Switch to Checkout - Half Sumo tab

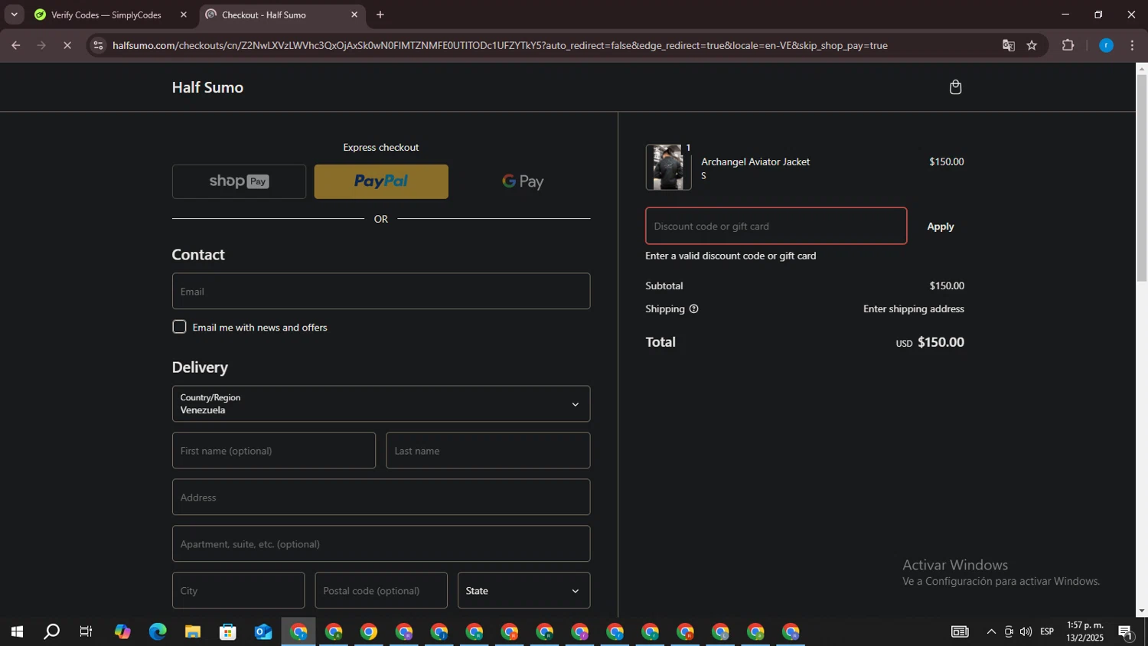[x=263, y=15]
